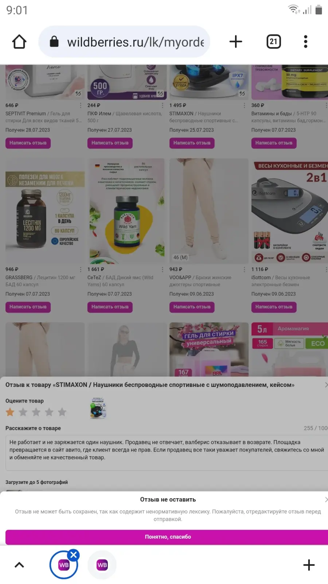Open the iSottcom kitchen scales thumbnail
The height and width of the screenshot is (584, 328).
click(290, 211)
